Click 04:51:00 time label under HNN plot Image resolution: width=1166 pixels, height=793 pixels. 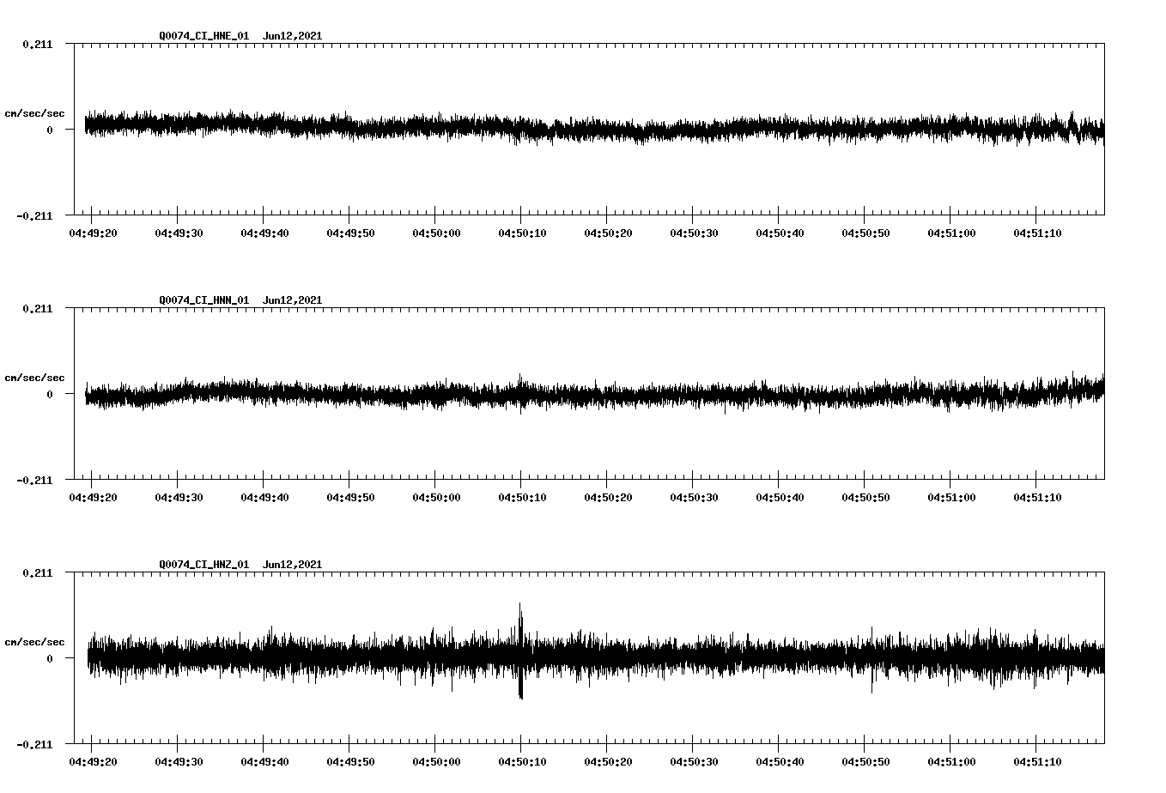pos(951,498)
